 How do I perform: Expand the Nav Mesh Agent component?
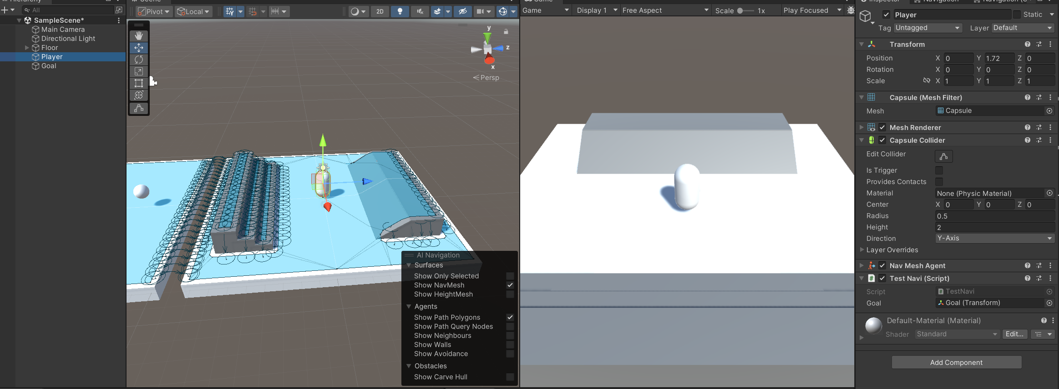(861, 265)
